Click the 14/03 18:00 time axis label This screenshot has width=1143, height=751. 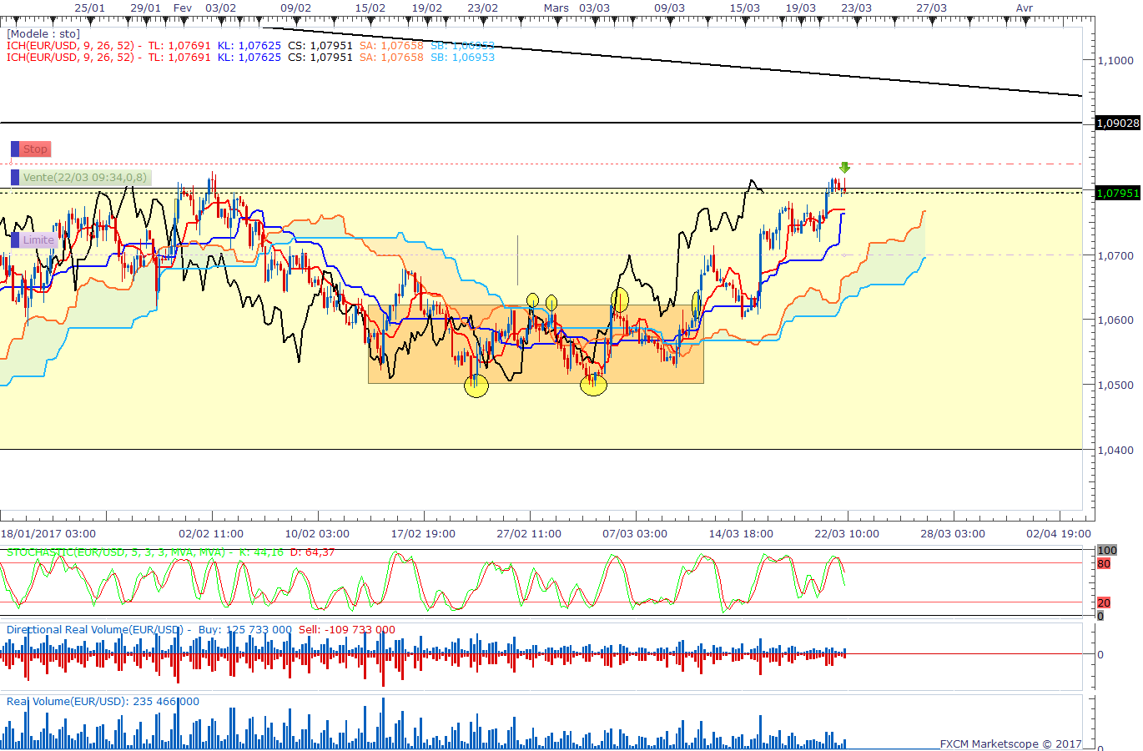click(x=741, y=533)
